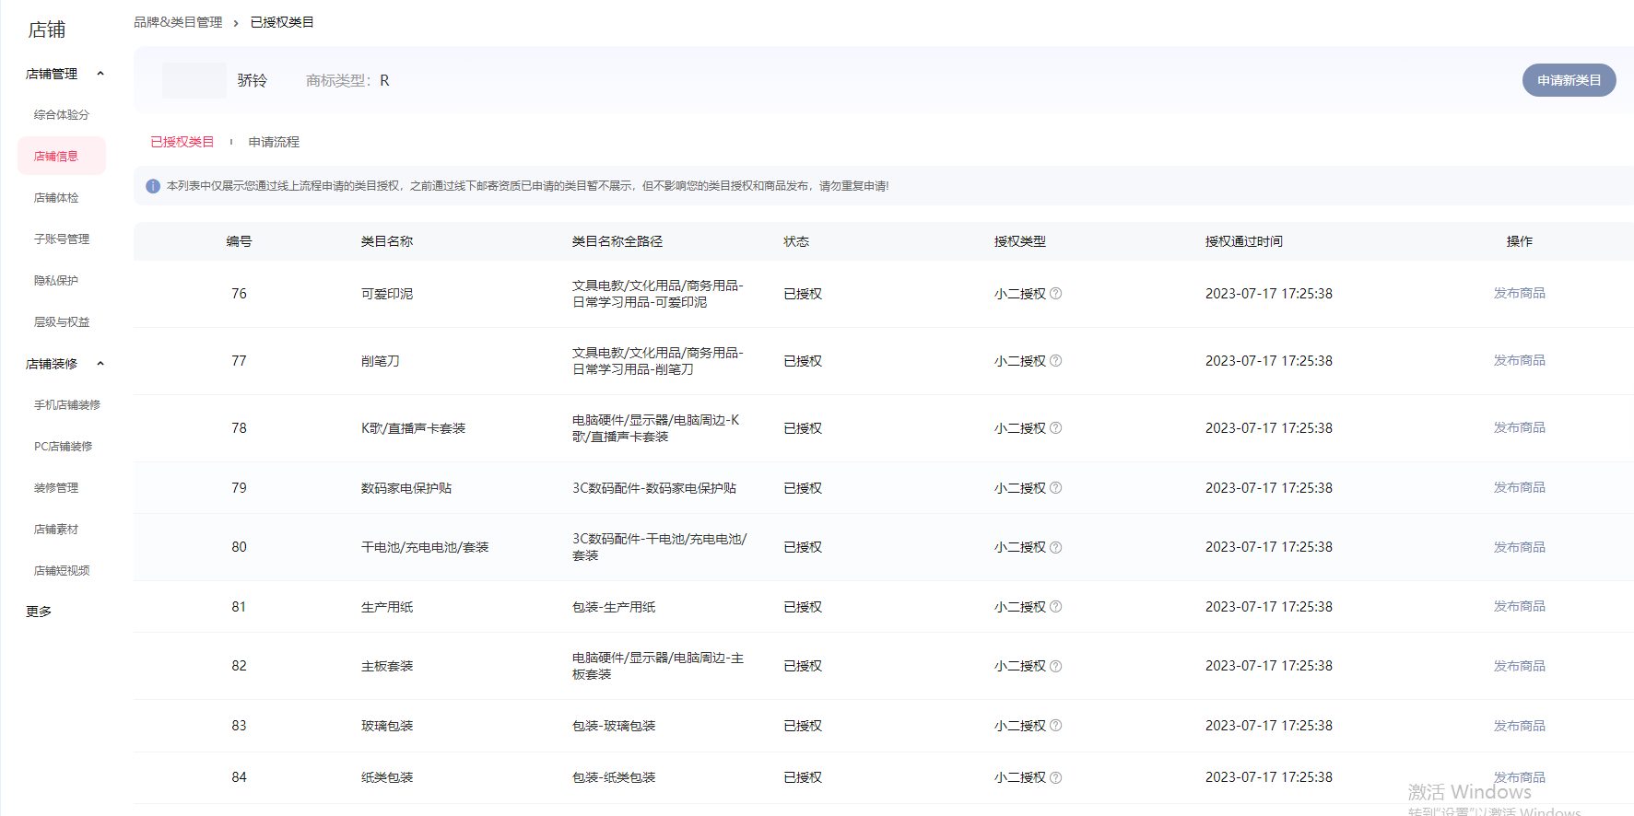Screen dimensions: 1634x816
Task: Switch to the 申请流程 tab
Action: point(274,142)
